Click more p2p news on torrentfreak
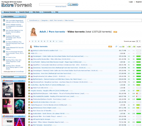142x126 pixels. point(14,72)
